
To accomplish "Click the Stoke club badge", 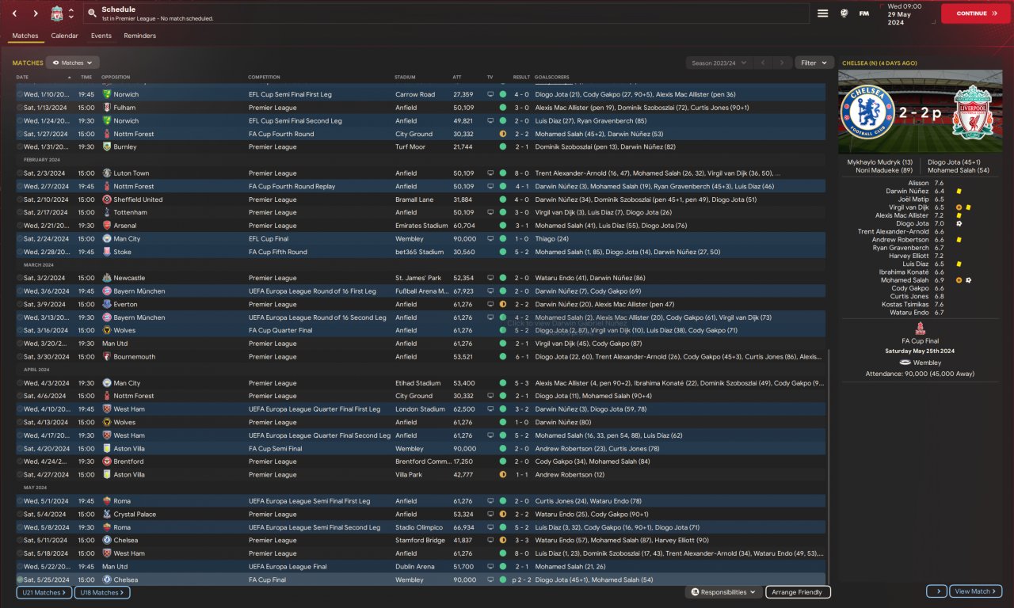I will coord(107,252).
